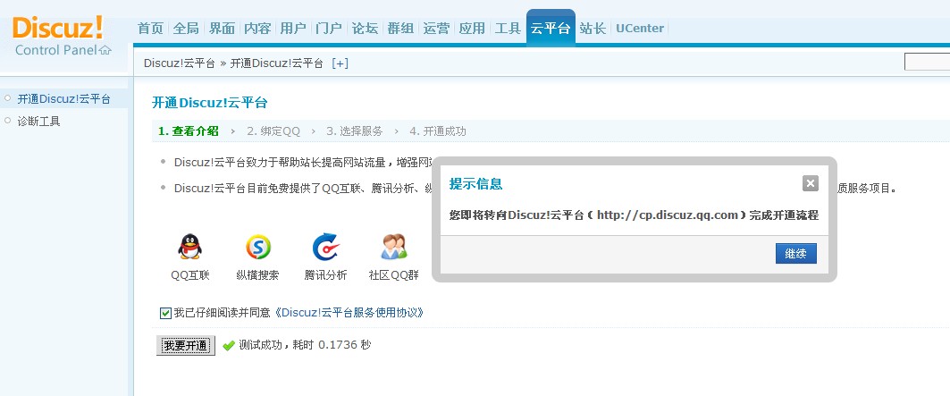
Task: Click the QQ互联 label
Action: pos(190,274)
